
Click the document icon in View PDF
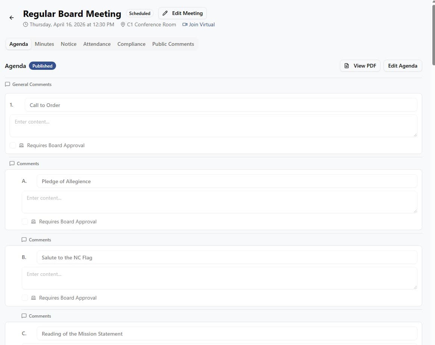point(347,66)
